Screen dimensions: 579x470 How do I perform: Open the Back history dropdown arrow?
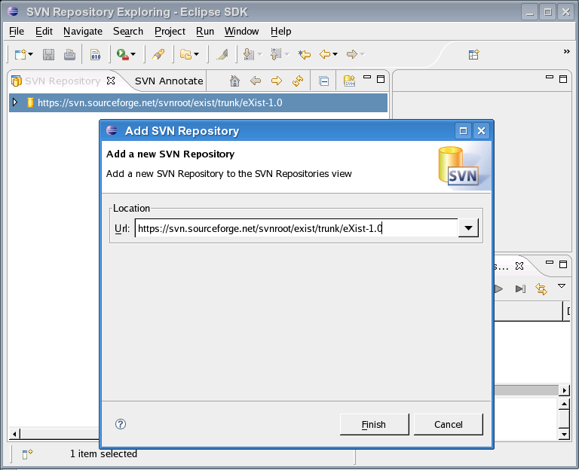(335, 54)
